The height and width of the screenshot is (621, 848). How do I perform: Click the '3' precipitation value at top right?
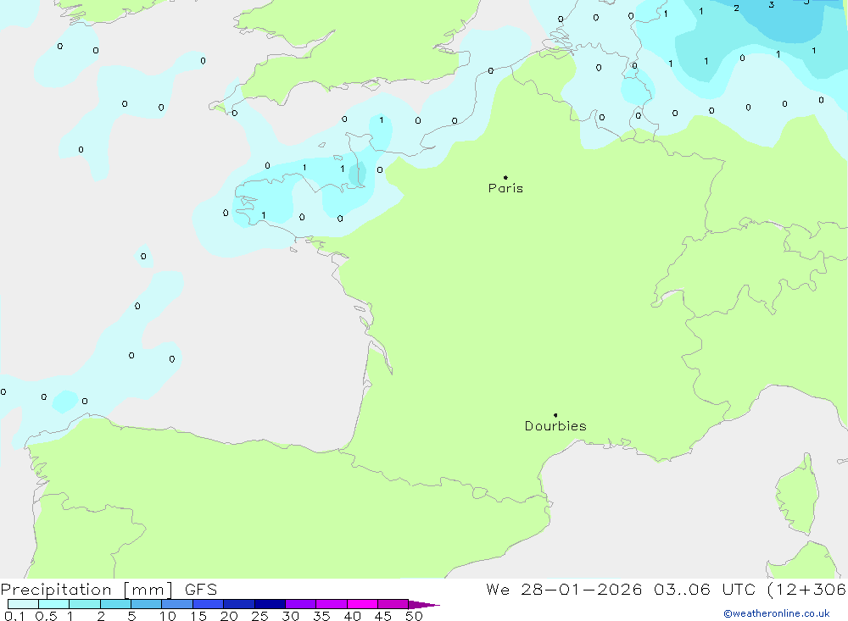[x=771, y=5]
